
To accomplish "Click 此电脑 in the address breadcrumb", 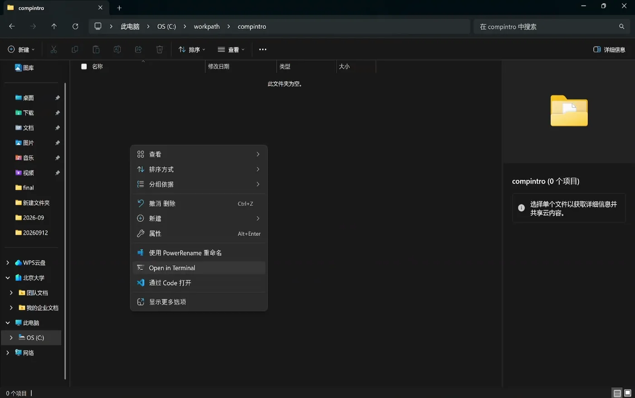I will 130,26.
